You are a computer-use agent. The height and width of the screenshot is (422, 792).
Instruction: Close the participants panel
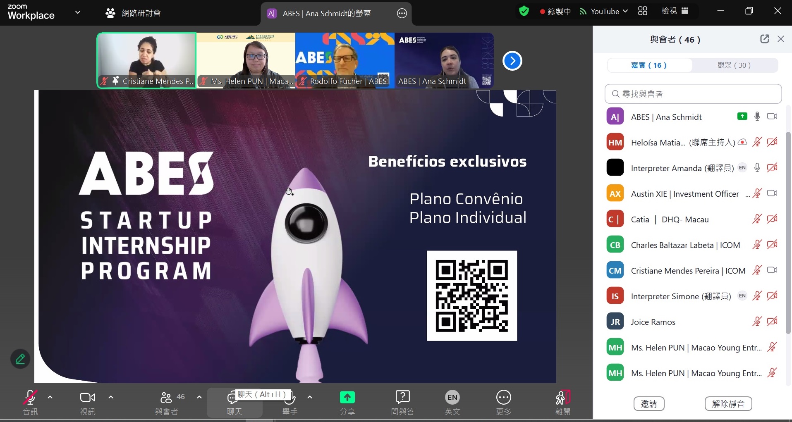pyautogui.click(x=781, y=39)
